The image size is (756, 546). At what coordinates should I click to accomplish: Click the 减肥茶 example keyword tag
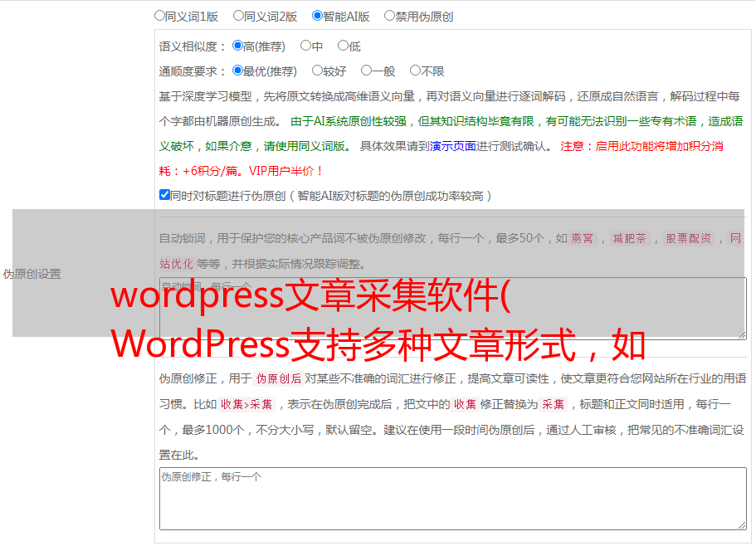629,238
